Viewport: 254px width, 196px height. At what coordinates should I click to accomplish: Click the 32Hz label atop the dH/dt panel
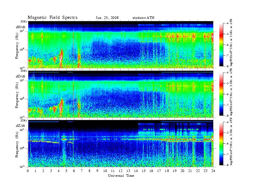tap(24, 21)
